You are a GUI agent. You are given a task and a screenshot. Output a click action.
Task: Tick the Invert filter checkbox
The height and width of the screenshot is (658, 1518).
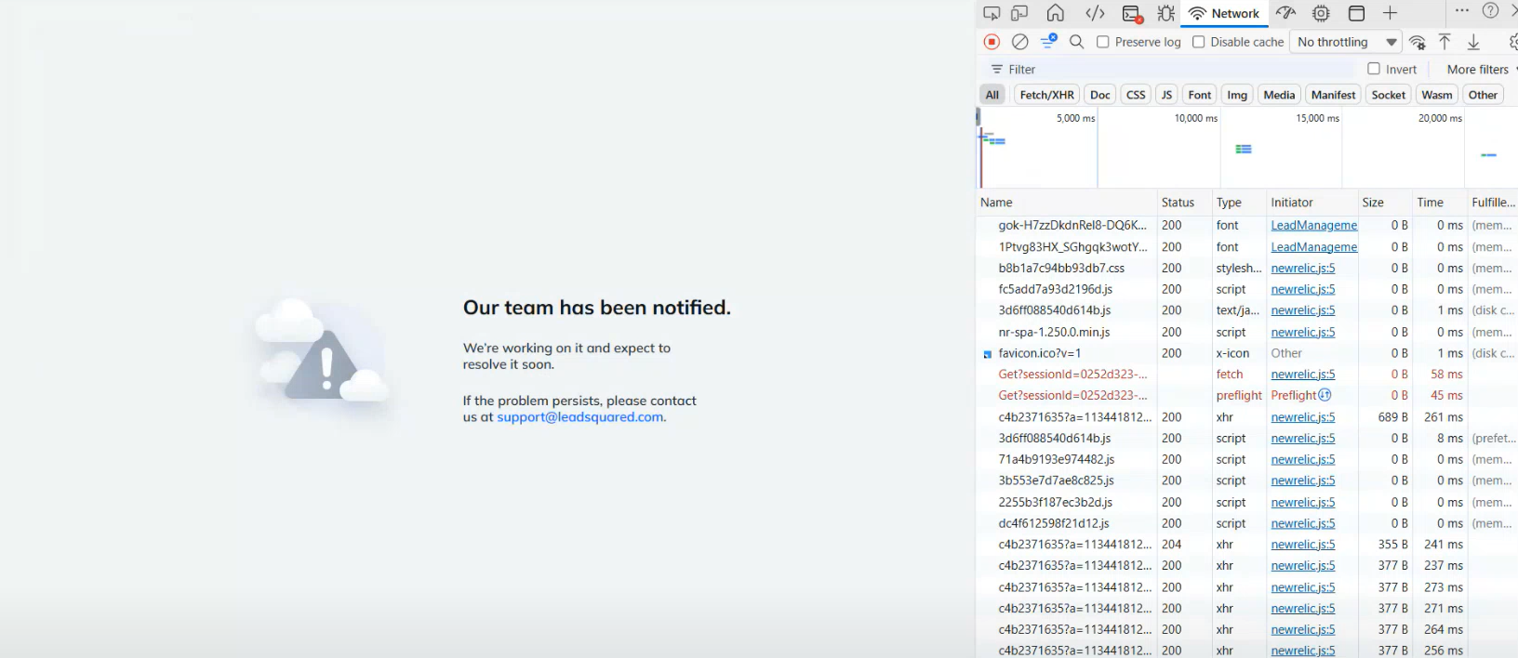pyautogui.click(x=1374, y=69)
